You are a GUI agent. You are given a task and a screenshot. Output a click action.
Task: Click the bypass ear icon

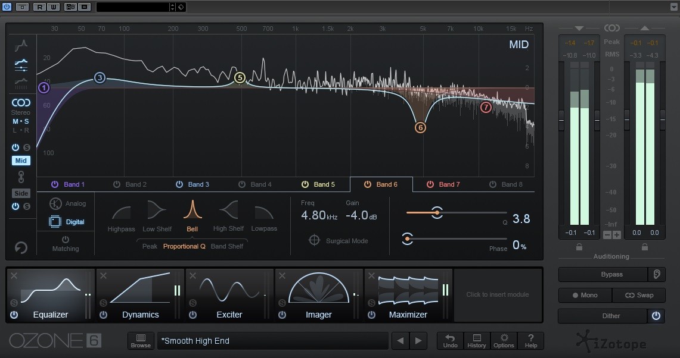pyautogui.click(x=657, y=275)
